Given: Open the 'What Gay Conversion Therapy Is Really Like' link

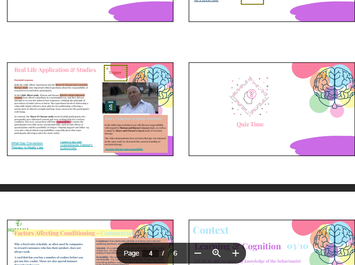Looking at the screenshot, I should point(27,145).
